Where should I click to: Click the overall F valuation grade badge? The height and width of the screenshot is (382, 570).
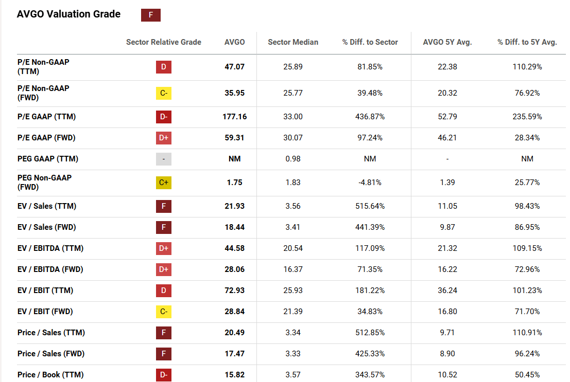151,15
